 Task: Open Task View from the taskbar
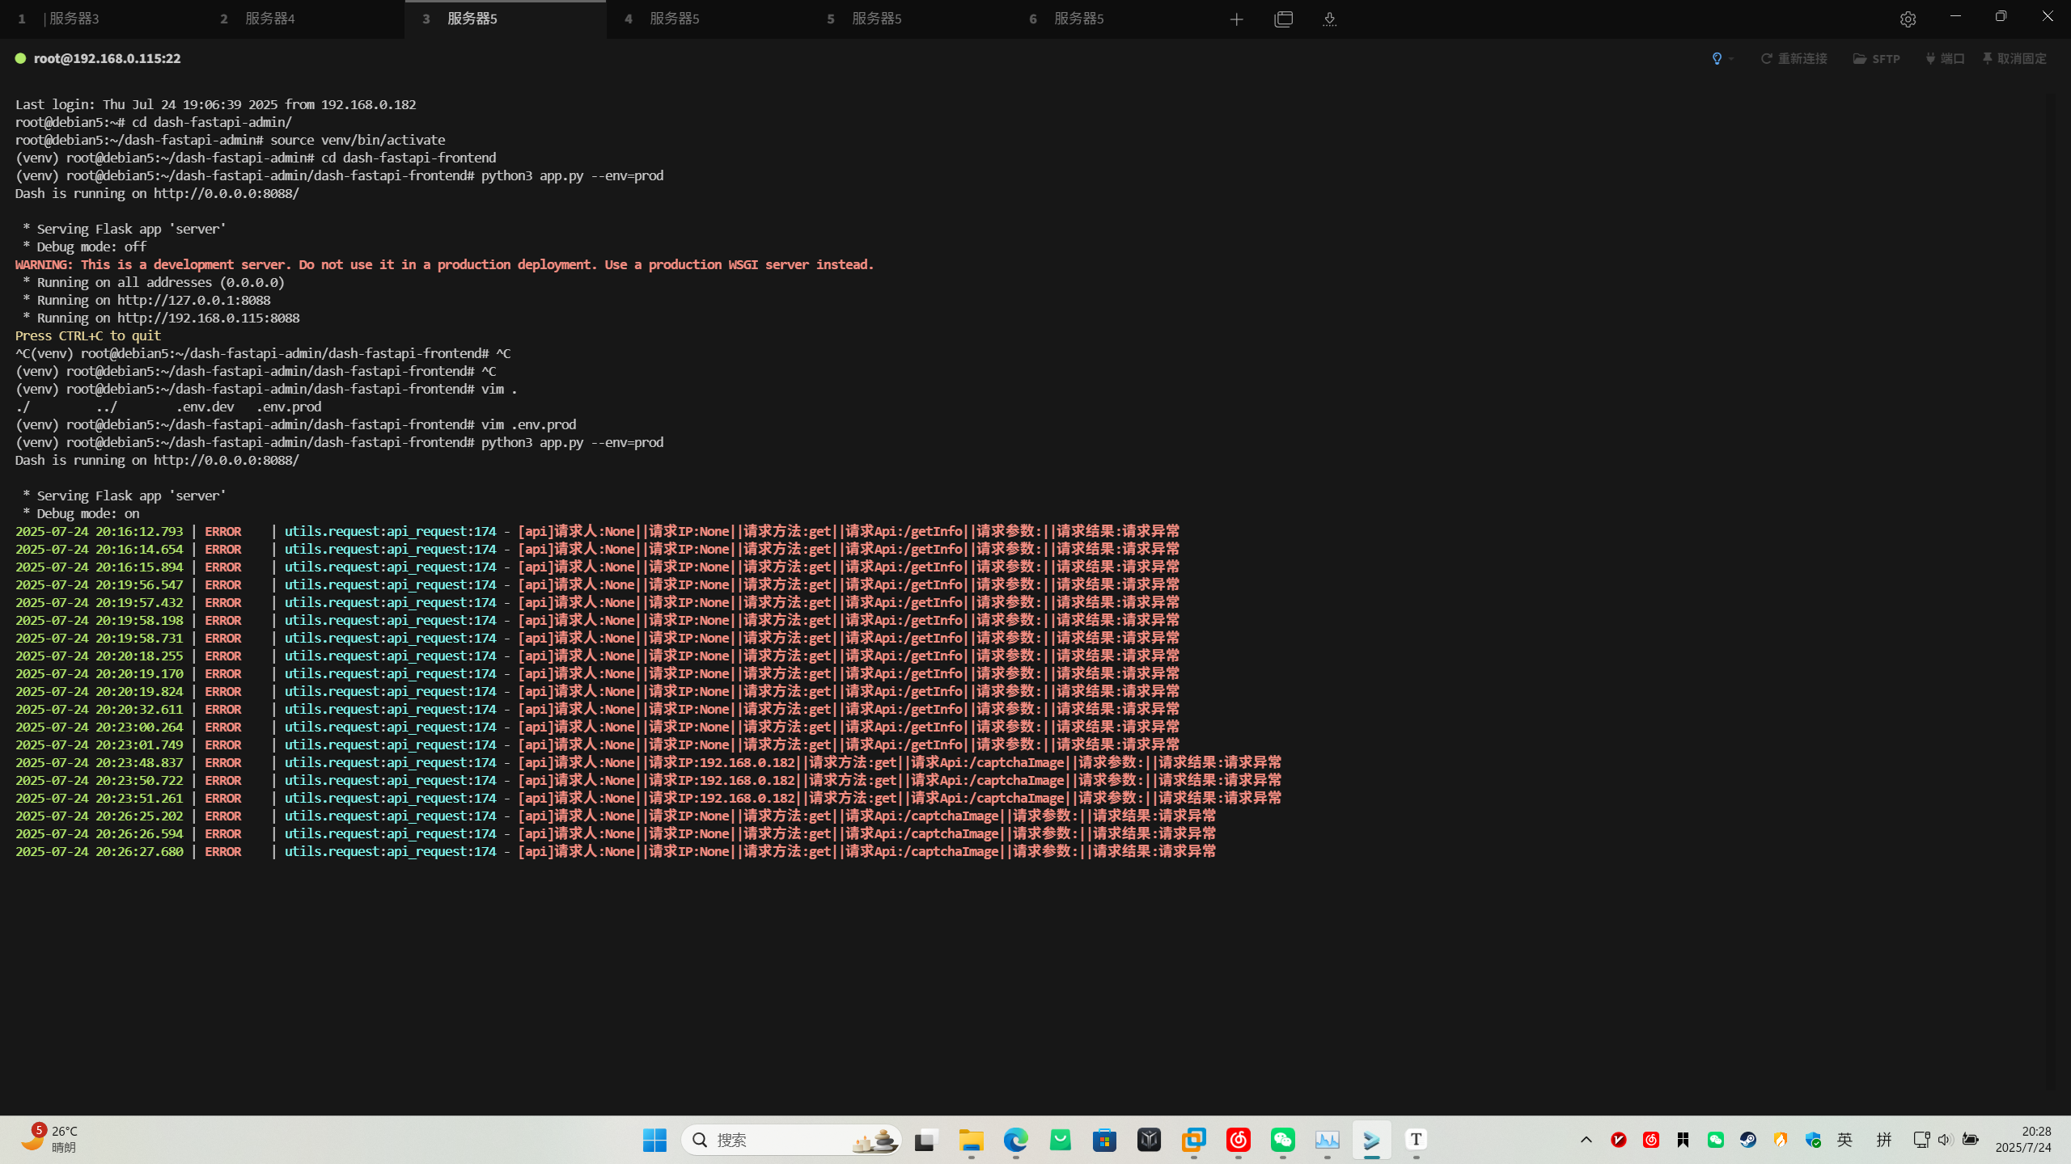coord(926,1140)
